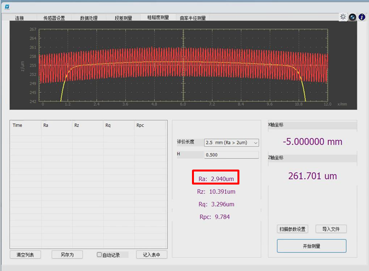Click the 记入表中 button
The height and width of the screenshot is (271, 369).
click(151, 255)
